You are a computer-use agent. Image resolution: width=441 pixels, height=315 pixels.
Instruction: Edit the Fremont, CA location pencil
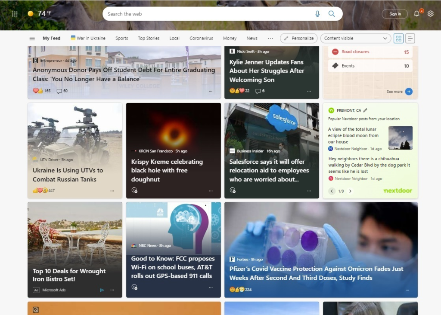[x=365, y=110]
